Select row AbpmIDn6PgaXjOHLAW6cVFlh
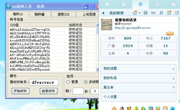 click(52, 51)
